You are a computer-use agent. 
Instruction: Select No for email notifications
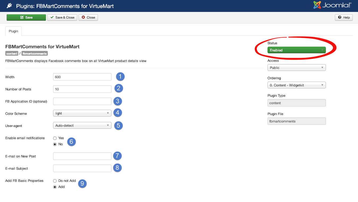click(55, 144)
